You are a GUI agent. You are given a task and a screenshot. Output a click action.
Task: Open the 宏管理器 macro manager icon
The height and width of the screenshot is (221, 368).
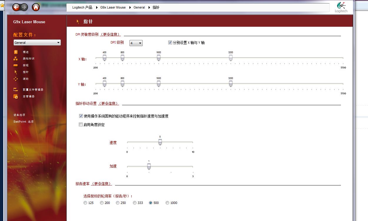pos(16,96)
